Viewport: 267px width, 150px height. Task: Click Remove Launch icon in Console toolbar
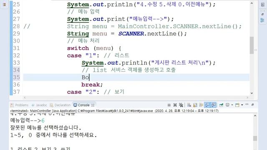coord(175,105)
